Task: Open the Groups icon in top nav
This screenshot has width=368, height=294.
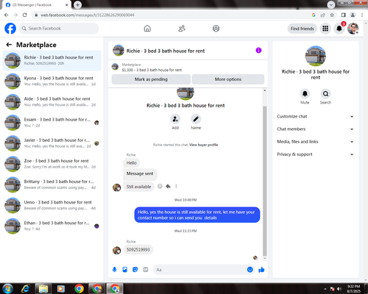Action: [216, 29]
